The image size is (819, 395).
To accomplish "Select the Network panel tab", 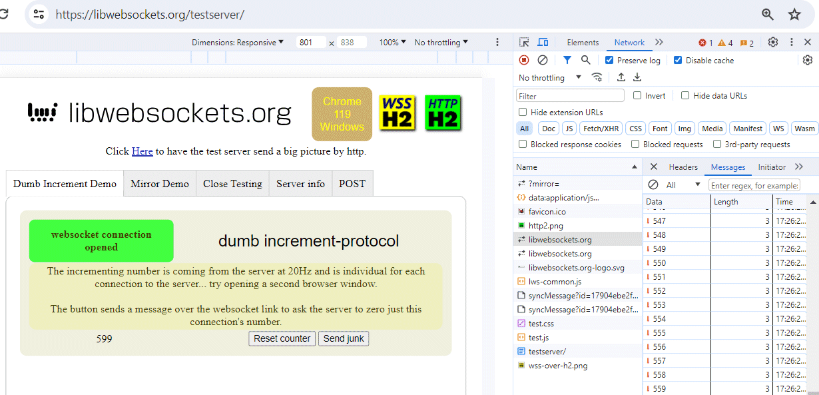I will point(629,43).
